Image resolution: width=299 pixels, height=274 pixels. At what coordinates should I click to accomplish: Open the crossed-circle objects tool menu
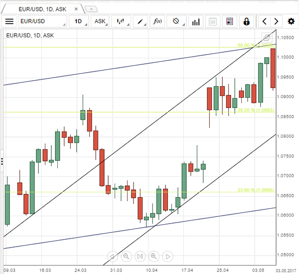[x=176, y=21]
